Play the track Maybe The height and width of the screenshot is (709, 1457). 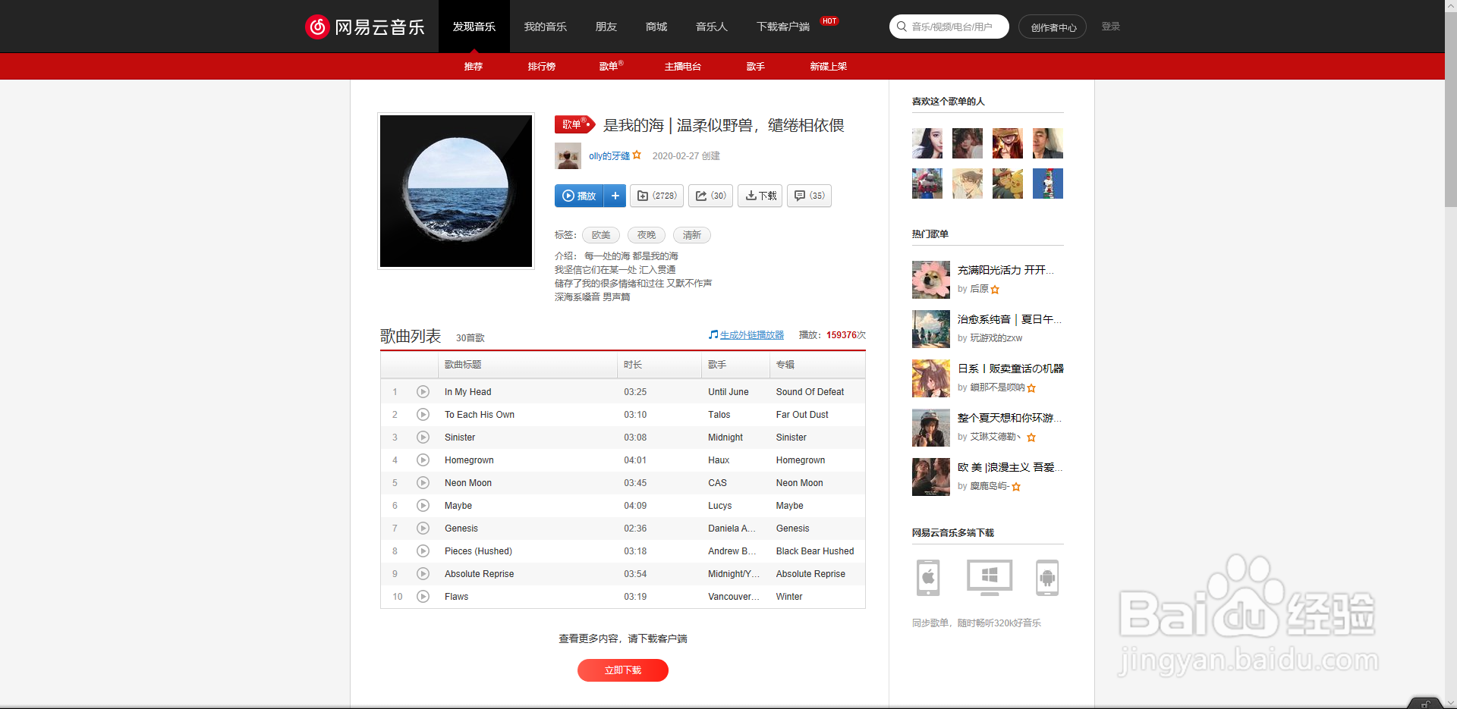pyautogui.click(x=423, y=506)
